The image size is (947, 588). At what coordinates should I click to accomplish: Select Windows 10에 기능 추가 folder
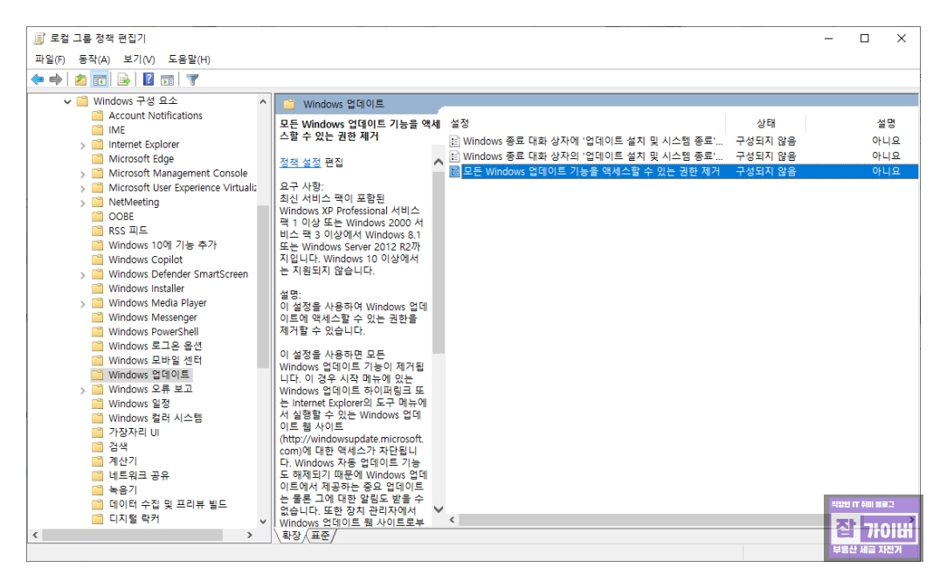click(162, 245)
